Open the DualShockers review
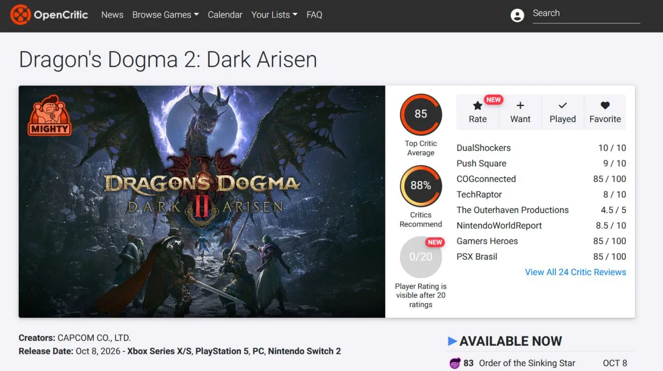Viewport: 663px width, 371px height. click(483, 148)
